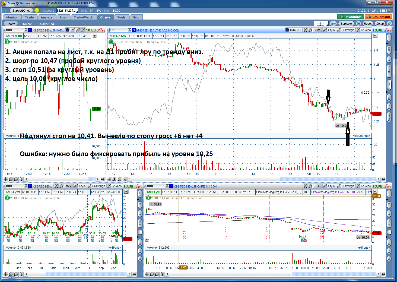Click the daily chart horizontal scrollbar thumb
This screenshot has width=397, height=282.
pos(334,274)
